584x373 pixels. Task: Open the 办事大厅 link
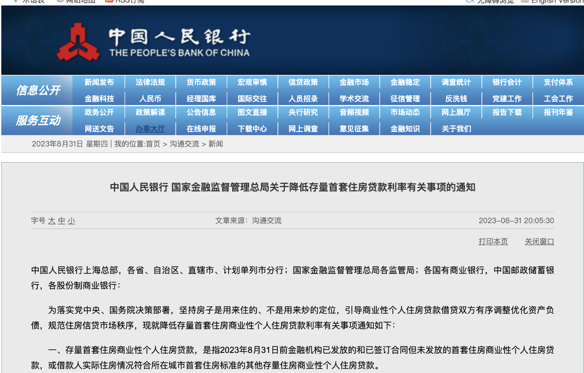150,129
